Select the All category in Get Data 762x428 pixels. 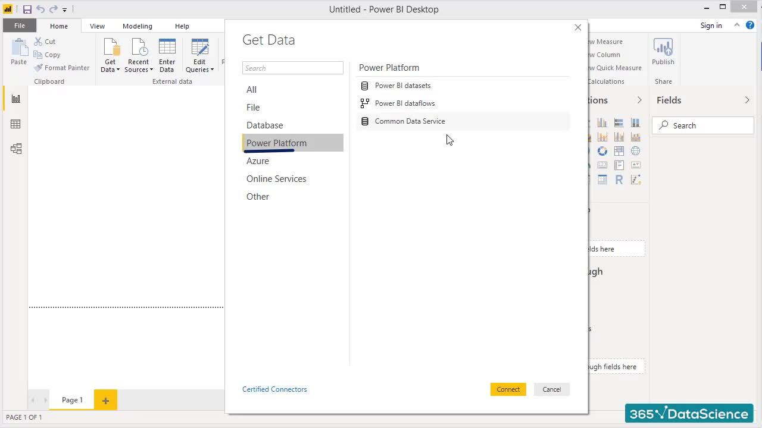(x=293, y=90)
